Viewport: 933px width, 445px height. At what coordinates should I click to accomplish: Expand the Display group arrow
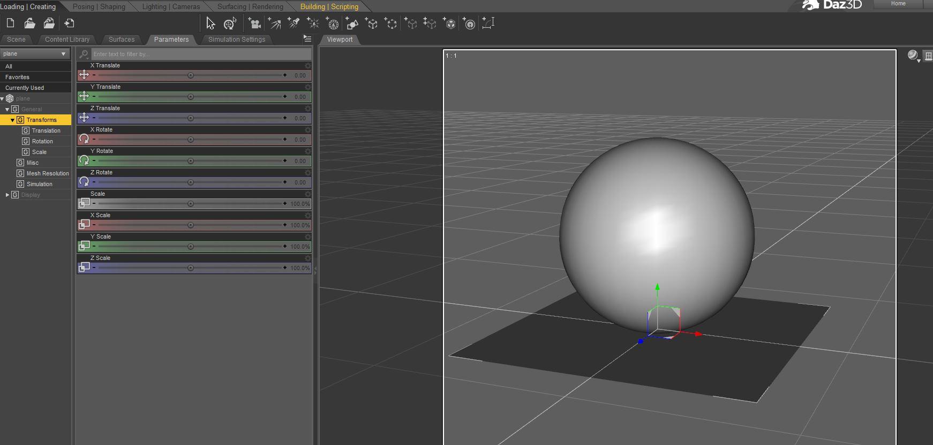coord(7,195)
